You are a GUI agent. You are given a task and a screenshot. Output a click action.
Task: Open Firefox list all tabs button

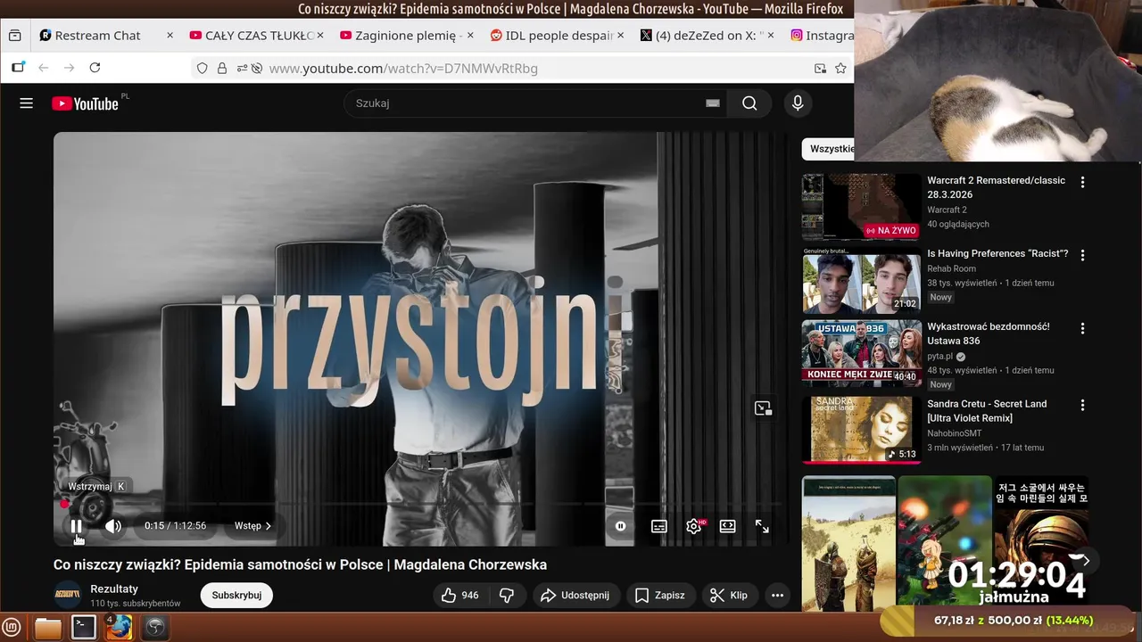coord(14,36)
